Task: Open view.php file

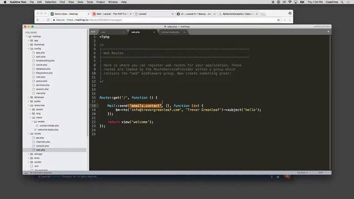Action: click(x=40, y=93)
